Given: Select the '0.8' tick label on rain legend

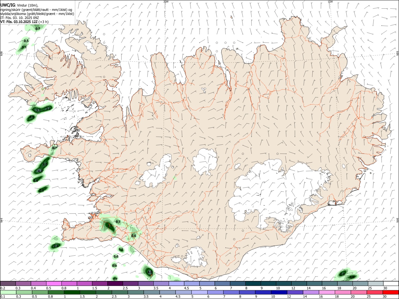Looking at the screenshot, I should coord(50,297).
